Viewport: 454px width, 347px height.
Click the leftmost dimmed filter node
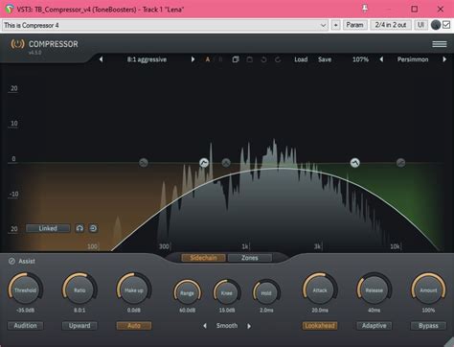[x=144, y=163]
